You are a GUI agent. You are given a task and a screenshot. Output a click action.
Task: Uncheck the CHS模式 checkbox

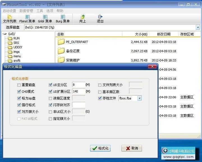(x=19, y=92)
